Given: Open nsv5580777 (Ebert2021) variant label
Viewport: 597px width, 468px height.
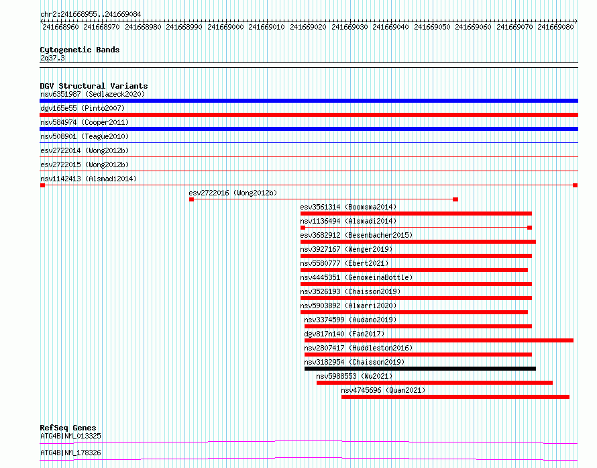Looking at the screenshot, I should click(344, 263).
